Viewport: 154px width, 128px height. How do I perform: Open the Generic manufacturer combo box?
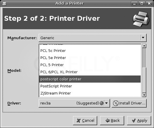(x=92, y=38)
